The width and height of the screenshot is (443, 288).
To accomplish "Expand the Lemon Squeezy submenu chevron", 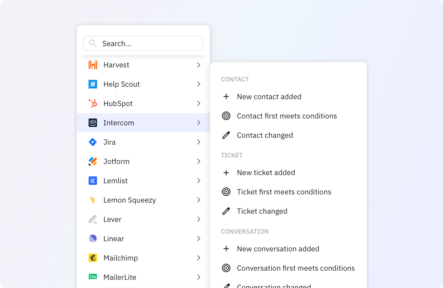I will [x=199, y=200].
